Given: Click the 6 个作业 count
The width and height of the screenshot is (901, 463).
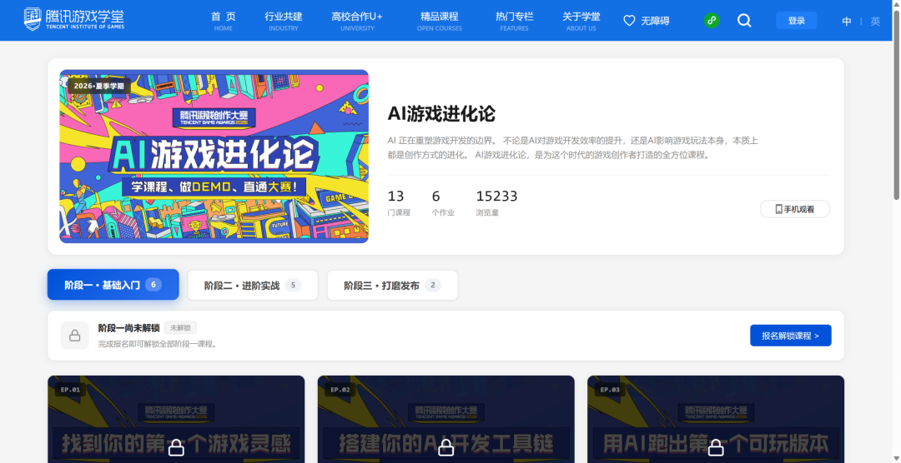Looking at the screenshot, I should 443,203.
